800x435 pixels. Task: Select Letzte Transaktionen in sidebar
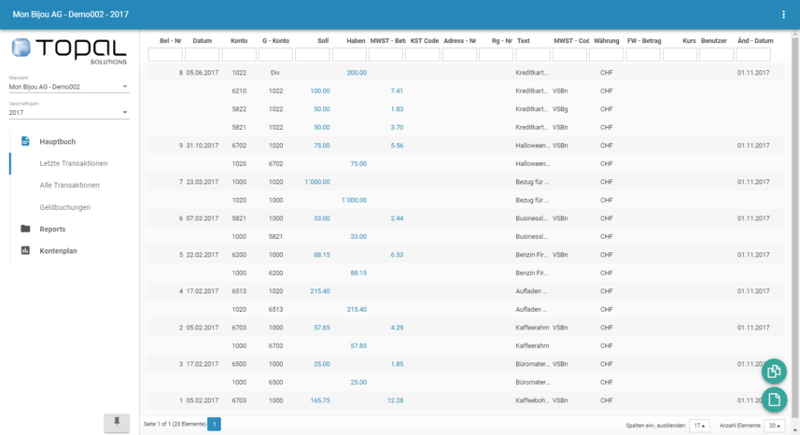click(73, 163)
